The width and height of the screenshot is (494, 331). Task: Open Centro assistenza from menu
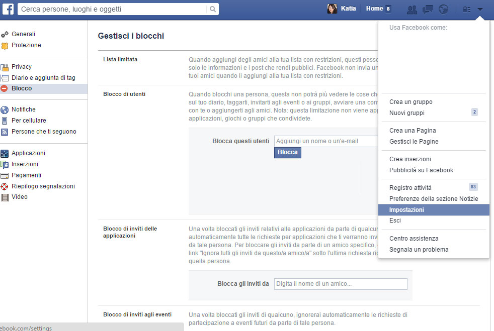(x=414, y=239)
